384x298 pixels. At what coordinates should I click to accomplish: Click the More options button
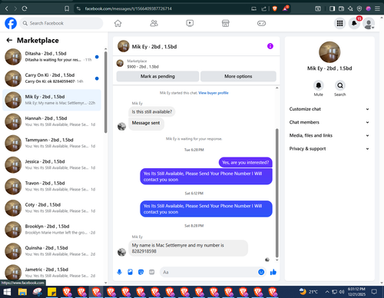pos(238,76)
